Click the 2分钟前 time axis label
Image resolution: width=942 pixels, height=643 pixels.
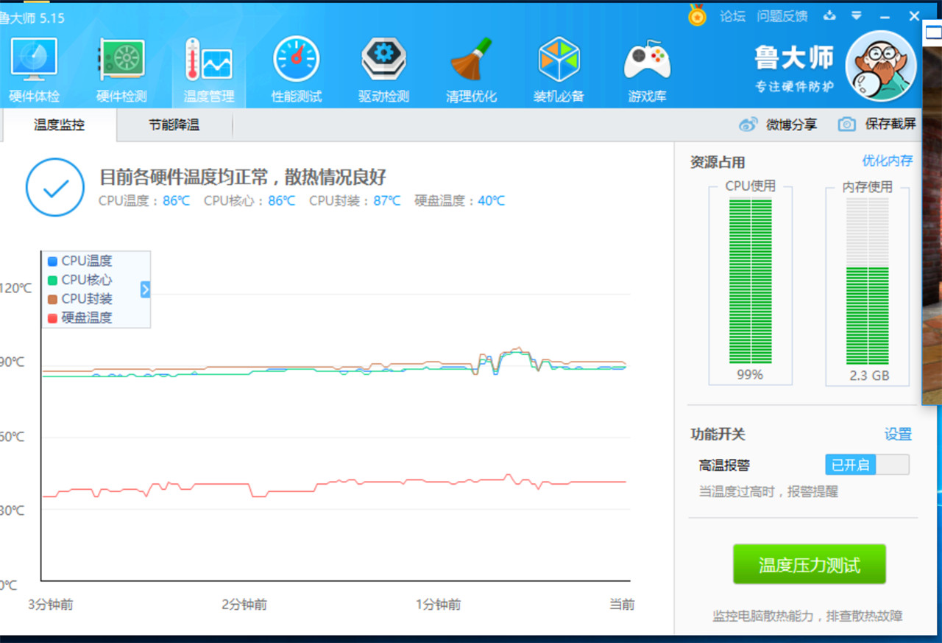244,605
